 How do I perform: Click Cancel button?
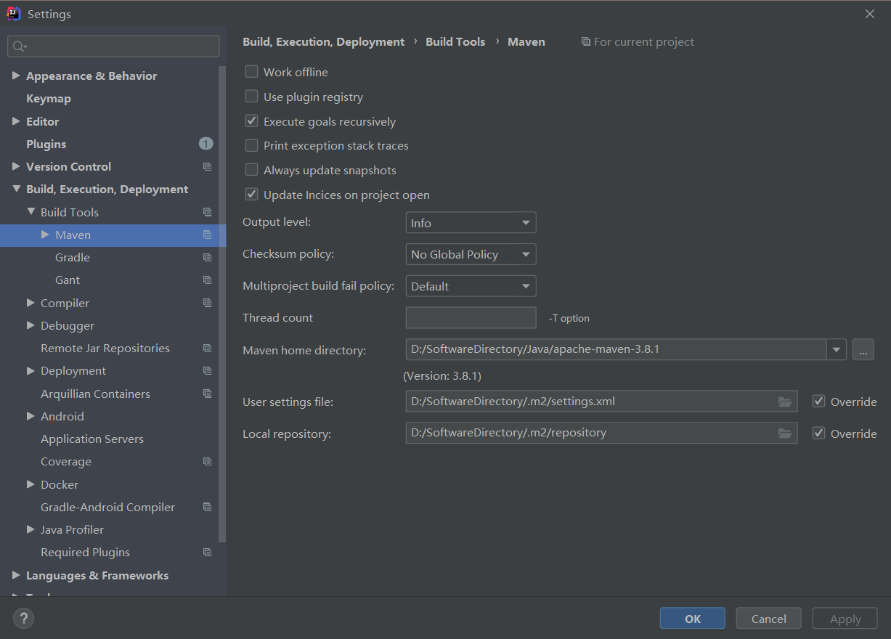tap(769, 619)
